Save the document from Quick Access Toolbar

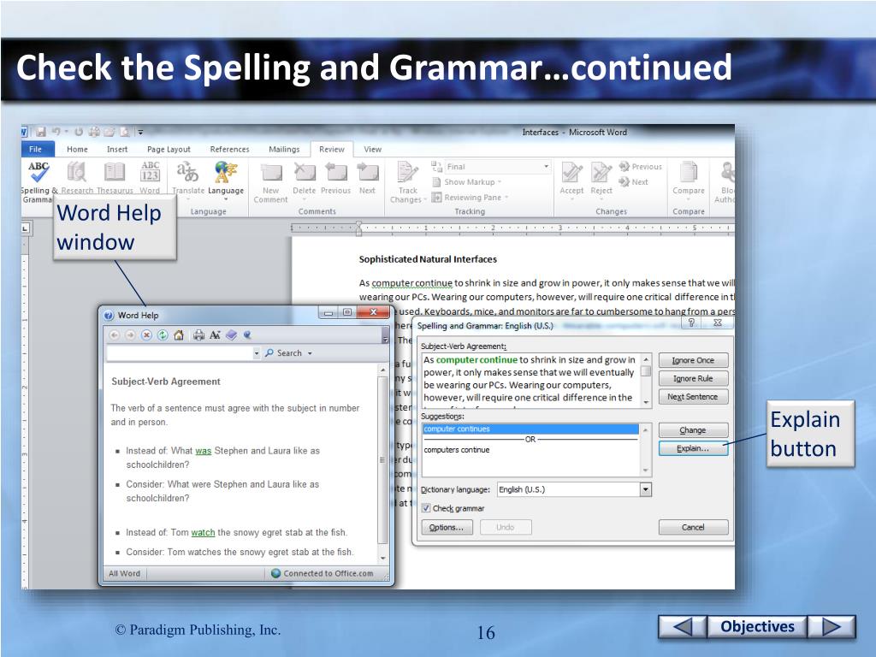point(41,133)
